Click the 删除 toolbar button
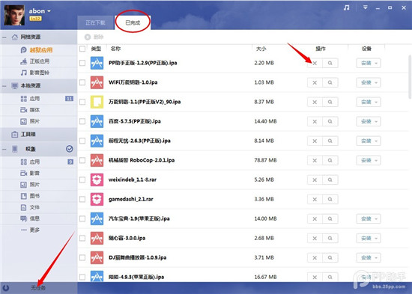Viewport: 412px width, 294px height. pyautogui.click(x=94, y=37)
